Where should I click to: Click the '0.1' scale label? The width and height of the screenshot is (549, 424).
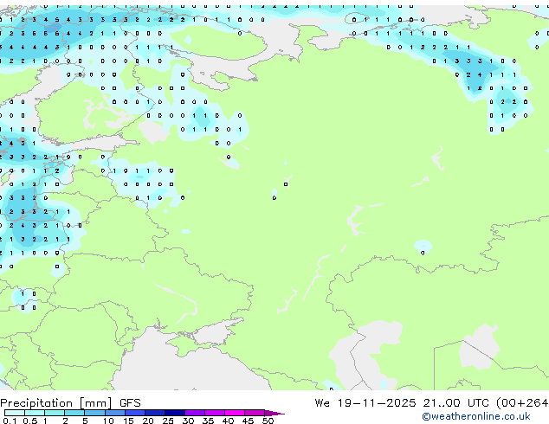tap(10, 421)
